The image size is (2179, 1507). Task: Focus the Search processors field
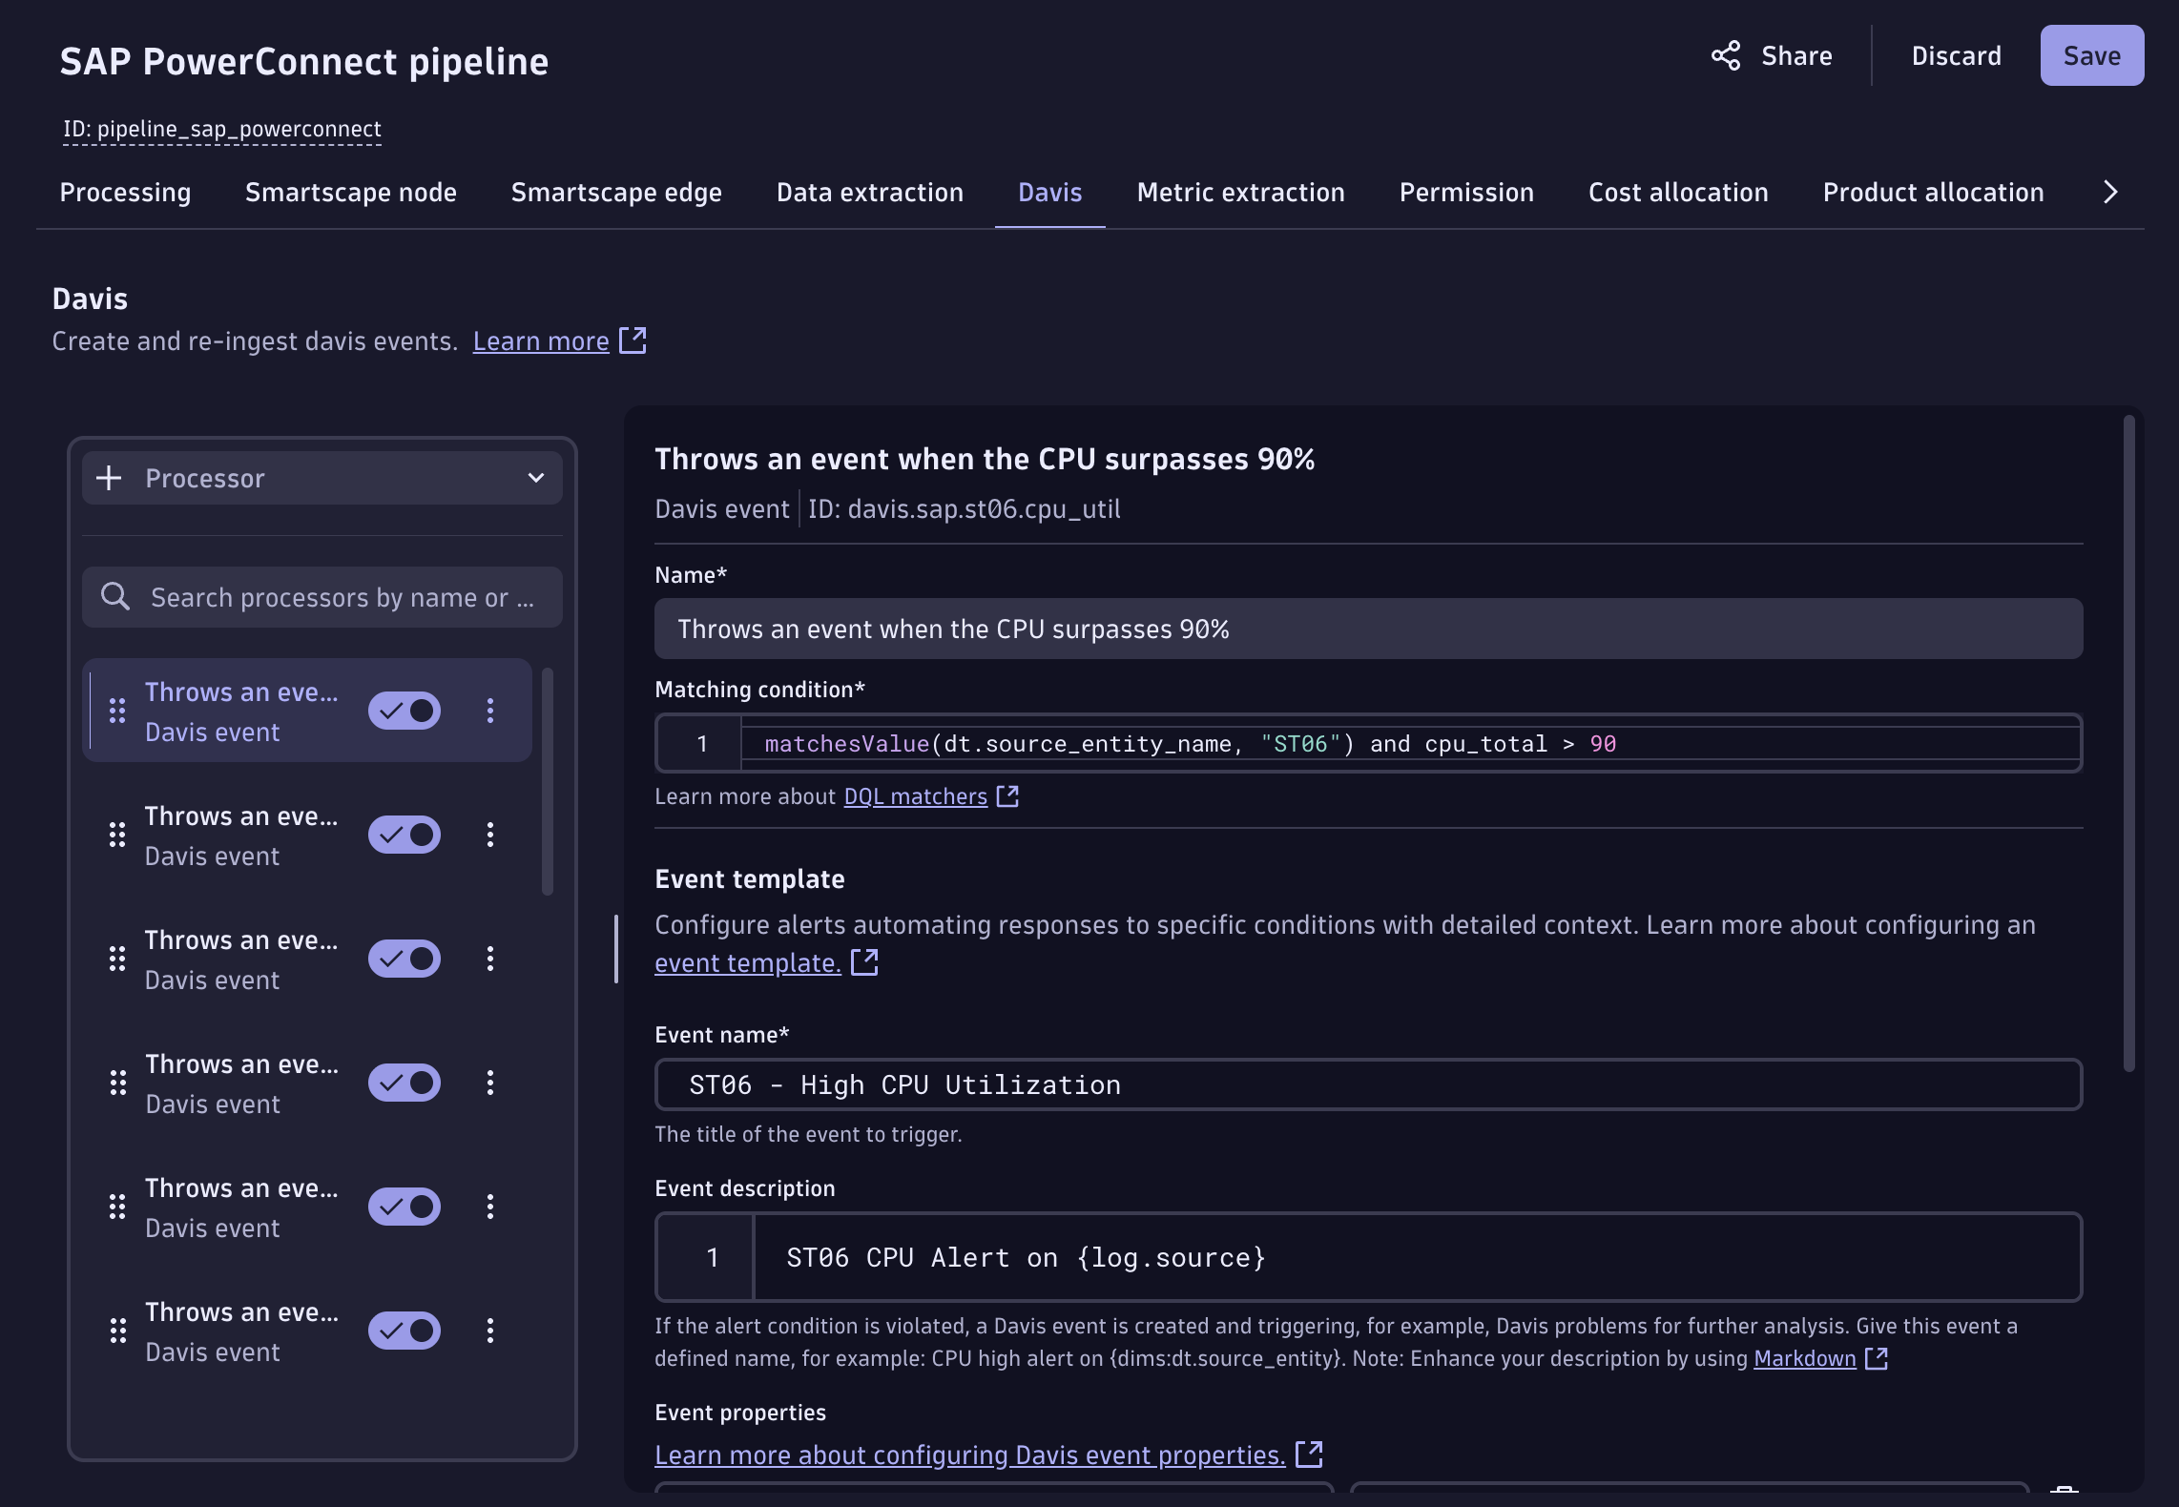[322, 597]
